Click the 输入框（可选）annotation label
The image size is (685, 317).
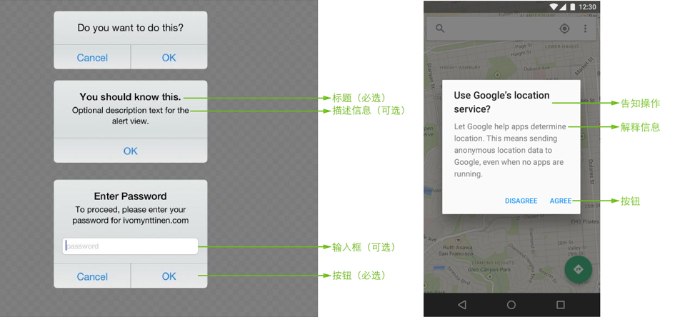point(364,247)
